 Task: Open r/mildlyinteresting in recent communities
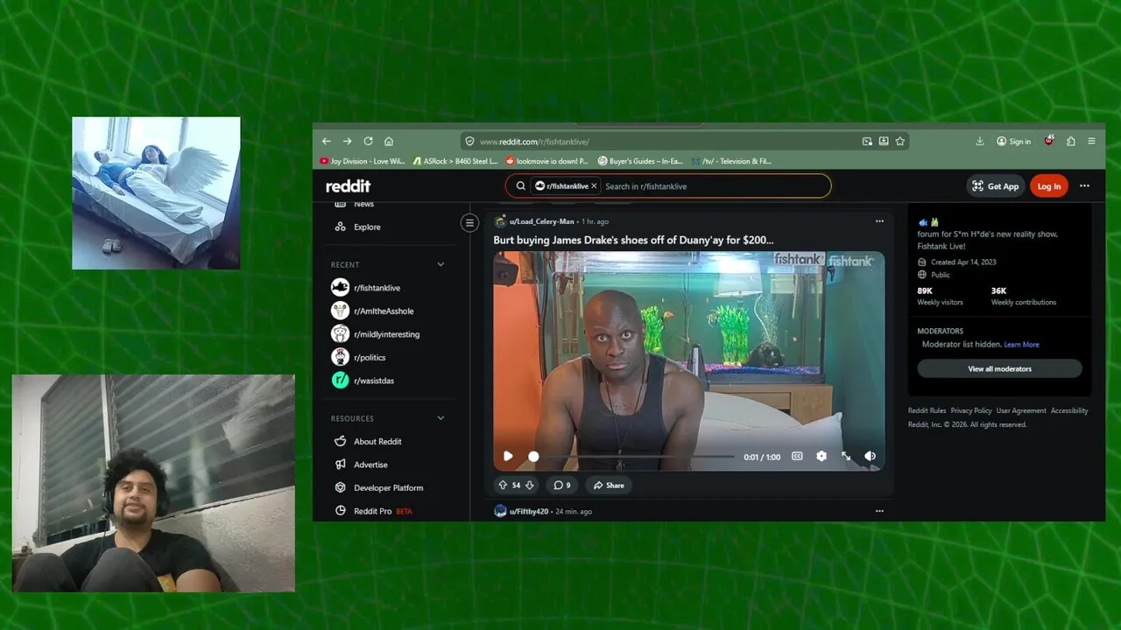388,334
